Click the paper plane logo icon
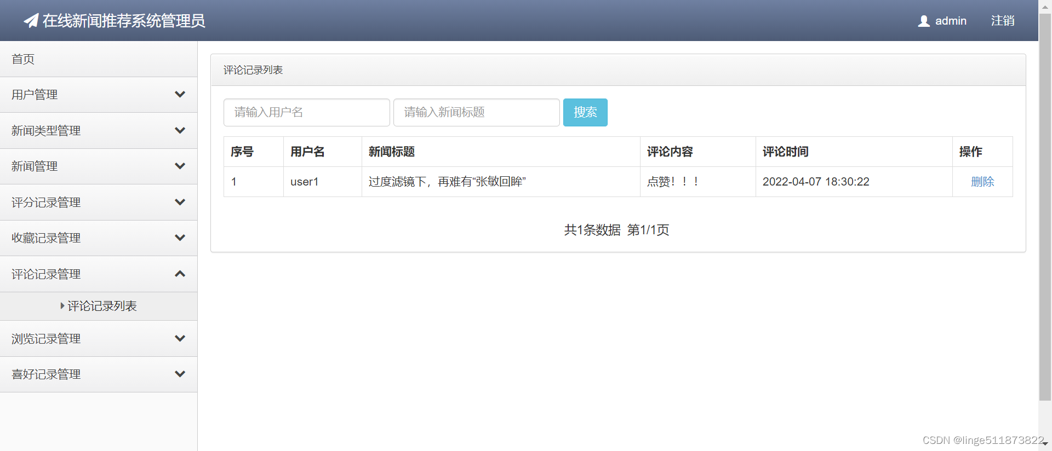Image resolution: width=1052 pixels, height=451 pixels. pyautogui.click(x=31, y=21)
